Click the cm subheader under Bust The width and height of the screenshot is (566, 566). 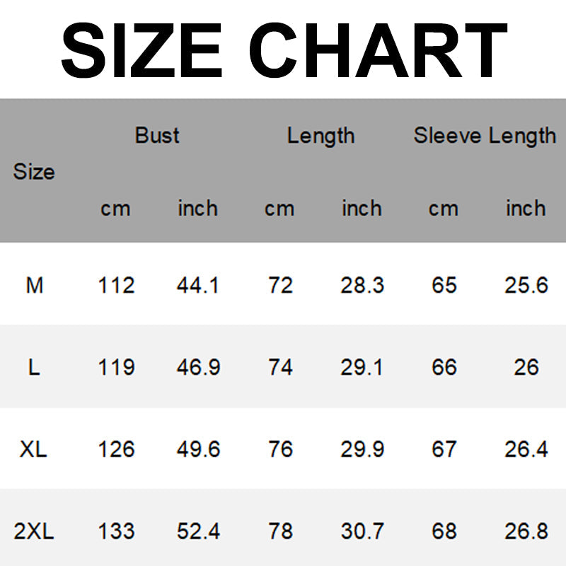point(115,209)
